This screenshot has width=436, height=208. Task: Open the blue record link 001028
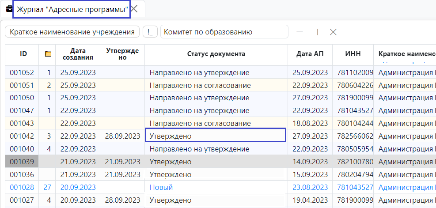coord(22,187)
